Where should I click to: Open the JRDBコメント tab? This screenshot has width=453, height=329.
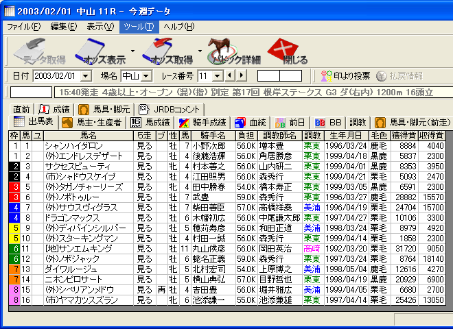[x=169, y=109]
